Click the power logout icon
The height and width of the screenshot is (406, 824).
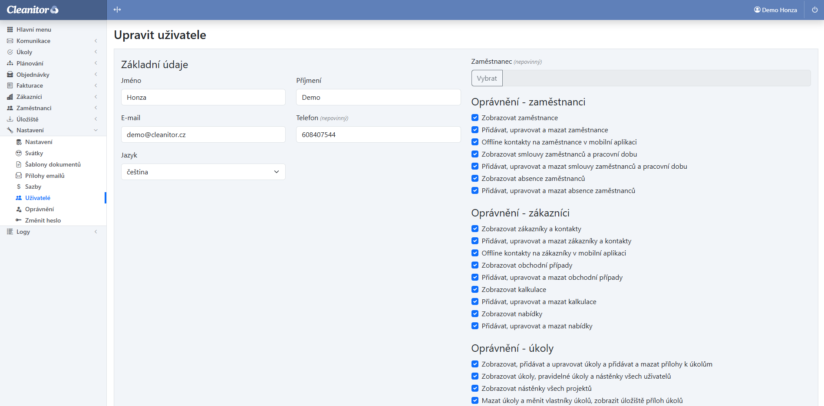point(814,10)
